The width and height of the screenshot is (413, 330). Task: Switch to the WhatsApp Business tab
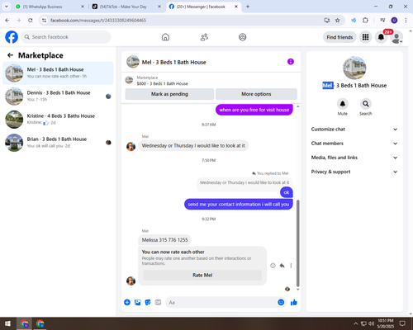click(x=50, y=7)
